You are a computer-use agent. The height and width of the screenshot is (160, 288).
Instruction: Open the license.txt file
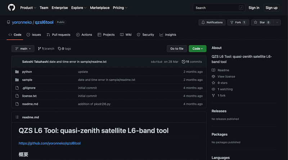click(30, 96)
